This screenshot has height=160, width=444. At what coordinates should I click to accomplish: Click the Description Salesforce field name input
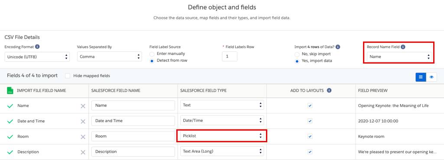(x=133, y=151)
